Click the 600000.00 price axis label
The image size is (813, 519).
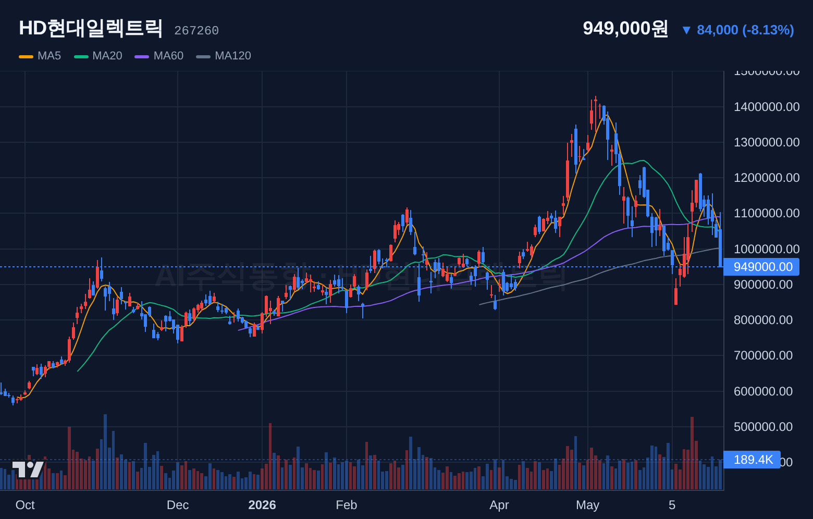click(763, 391)
